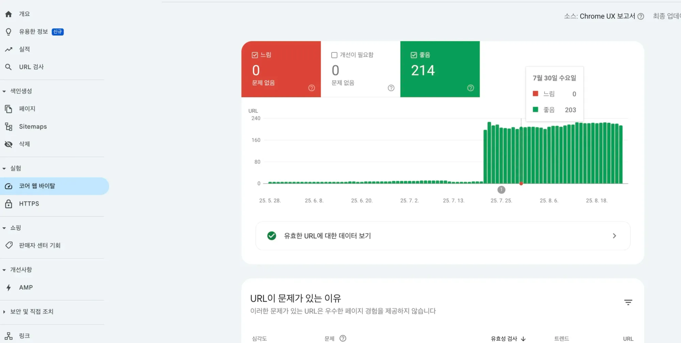Collapse the 실험 section
This screenshot has width=681, height=343.
point(4,168)
